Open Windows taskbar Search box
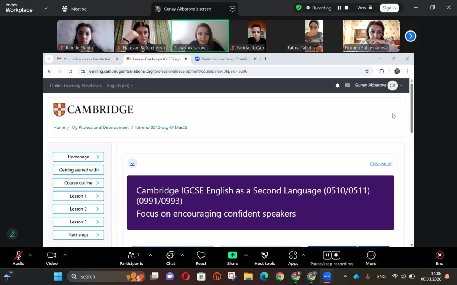 (x=107, y=277)
